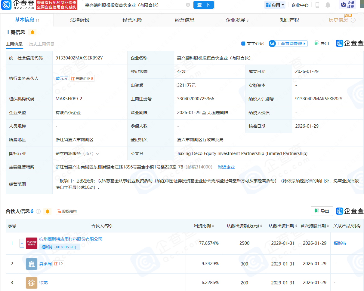Open the mobile phone icon

(x=317, y=5)
